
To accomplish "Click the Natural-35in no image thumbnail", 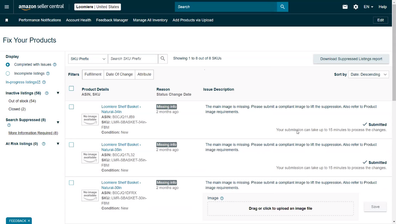I will point(90,157).
